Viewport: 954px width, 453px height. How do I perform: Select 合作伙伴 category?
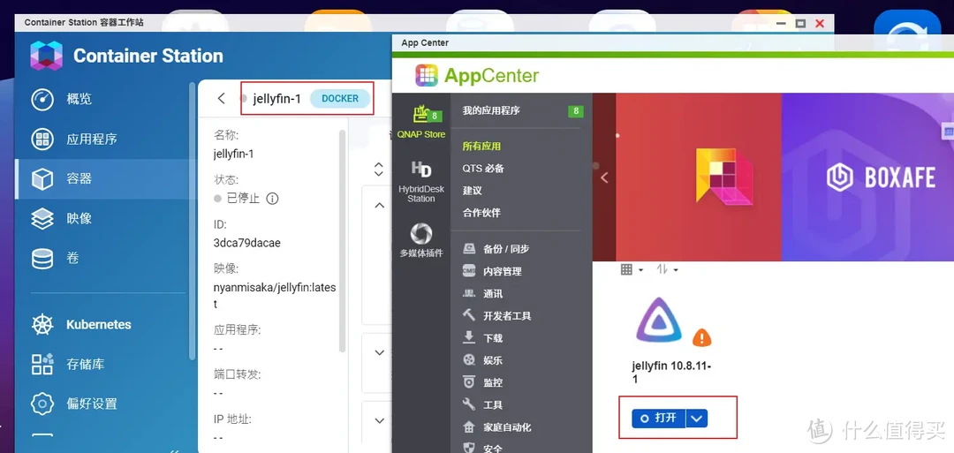click(x=482, y=213)
